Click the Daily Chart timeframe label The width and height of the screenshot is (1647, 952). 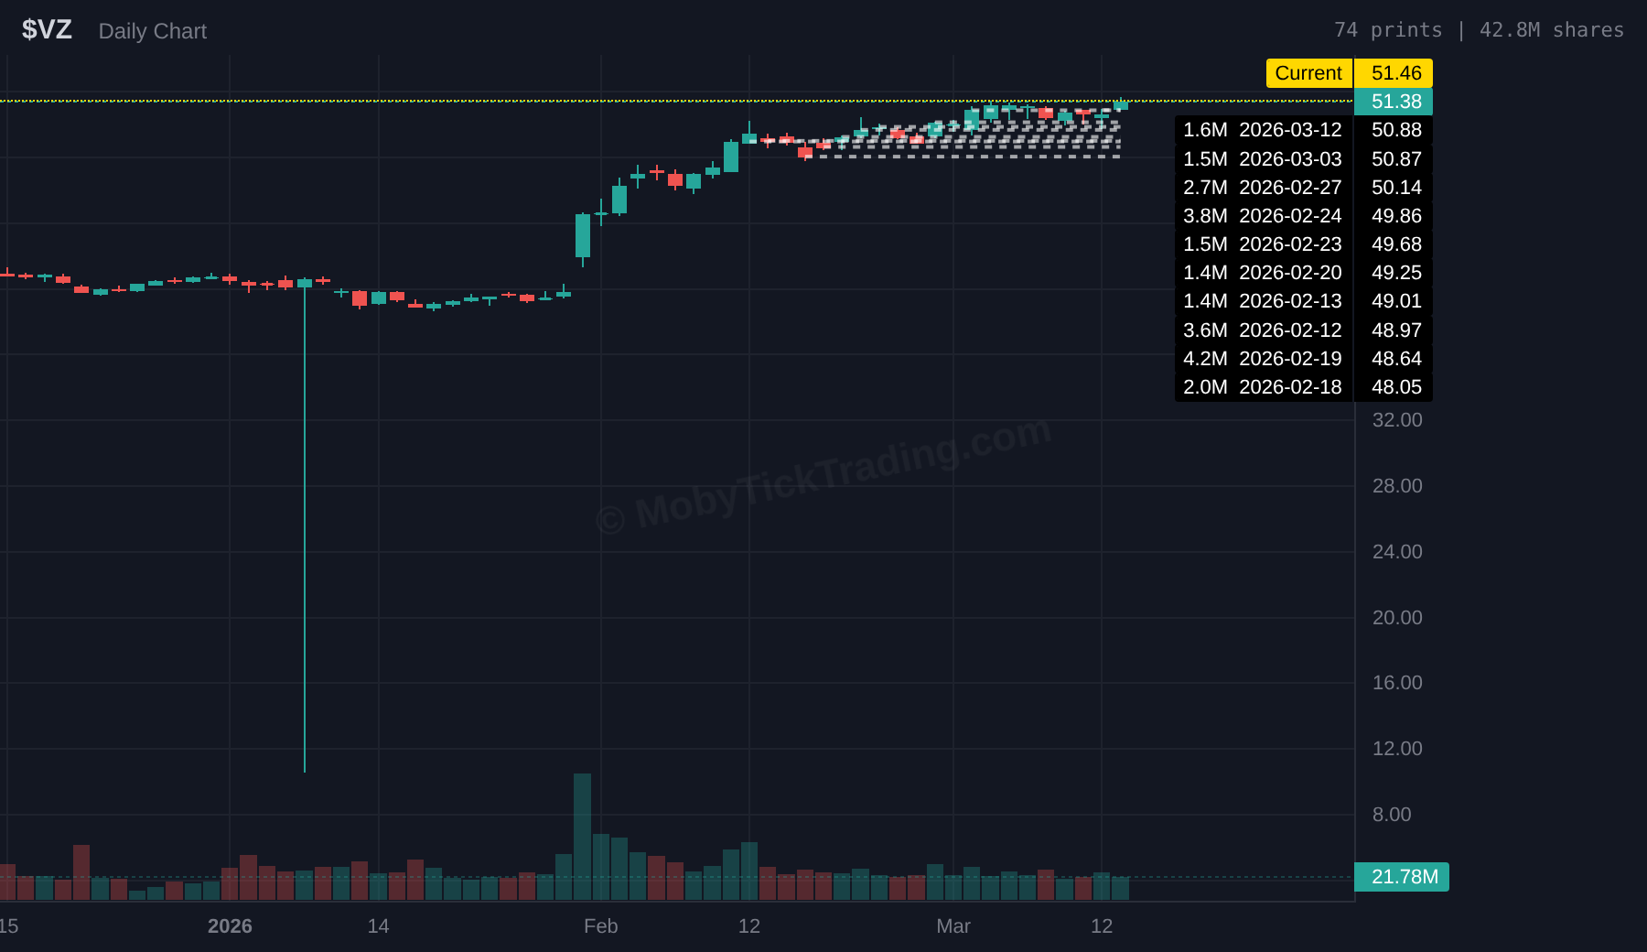point(153,31)
